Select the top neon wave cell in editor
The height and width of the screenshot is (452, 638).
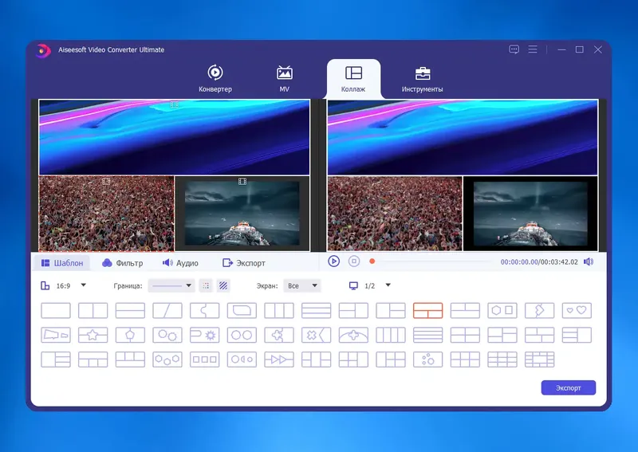(x=174, y=137)
